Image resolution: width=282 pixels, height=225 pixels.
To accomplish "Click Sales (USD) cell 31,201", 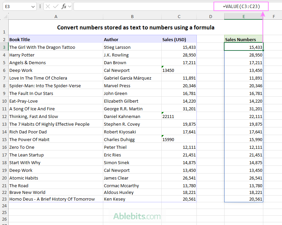I will pos(179,109).
